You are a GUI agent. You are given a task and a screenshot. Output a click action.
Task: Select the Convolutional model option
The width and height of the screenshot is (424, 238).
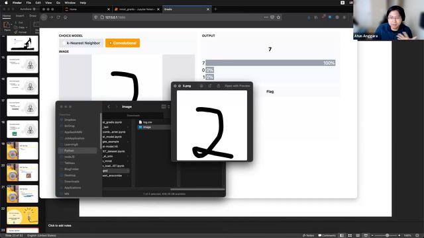pos(123,43)
